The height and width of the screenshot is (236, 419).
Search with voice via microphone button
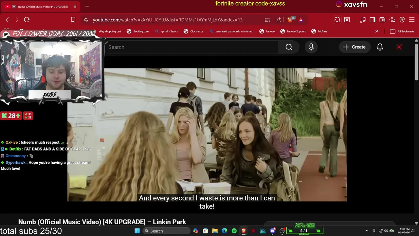point(311,47)
